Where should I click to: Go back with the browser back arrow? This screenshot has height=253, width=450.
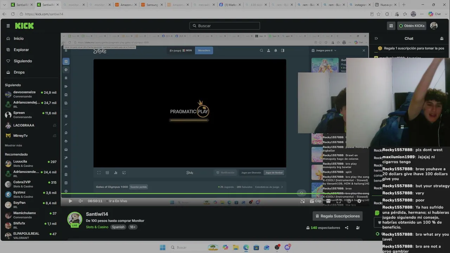4,14
